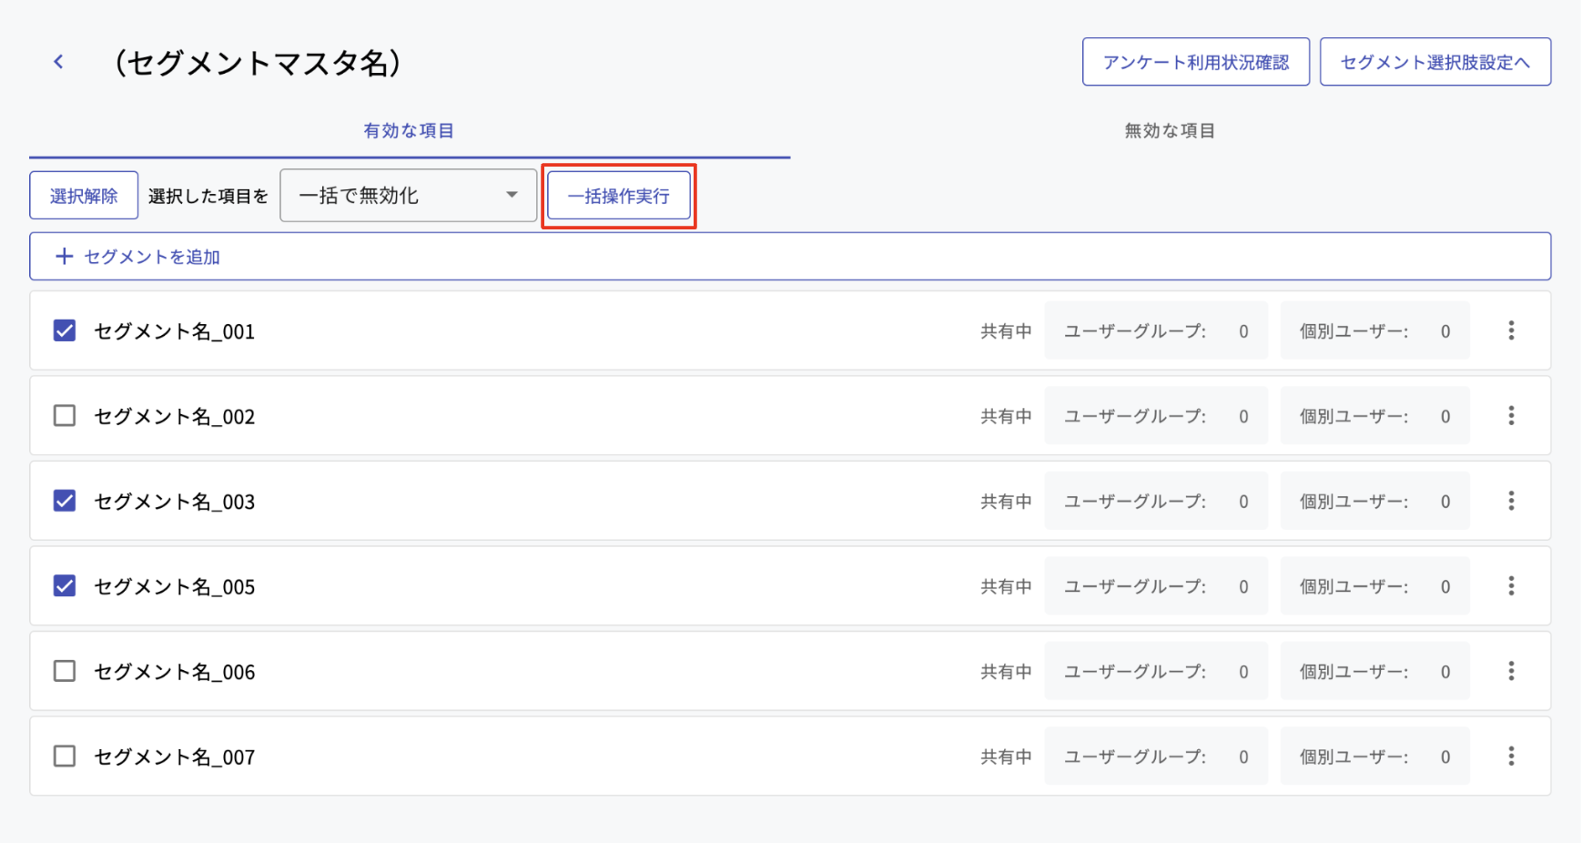Click the セグメント名_003 label
Screen dimensions: 1582x843
175,502
